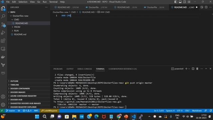The image size is (213, 120).
Task: Switch to the Problems tab
Action: 58,69
